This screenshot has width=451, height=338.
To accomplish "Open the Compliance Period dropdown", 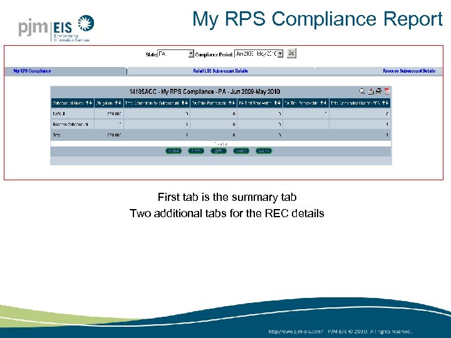I will [259, 54].
